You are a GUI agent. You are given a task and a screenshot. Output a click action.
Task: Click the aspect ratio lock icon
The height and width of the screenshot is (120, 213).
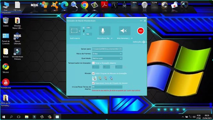84,31
